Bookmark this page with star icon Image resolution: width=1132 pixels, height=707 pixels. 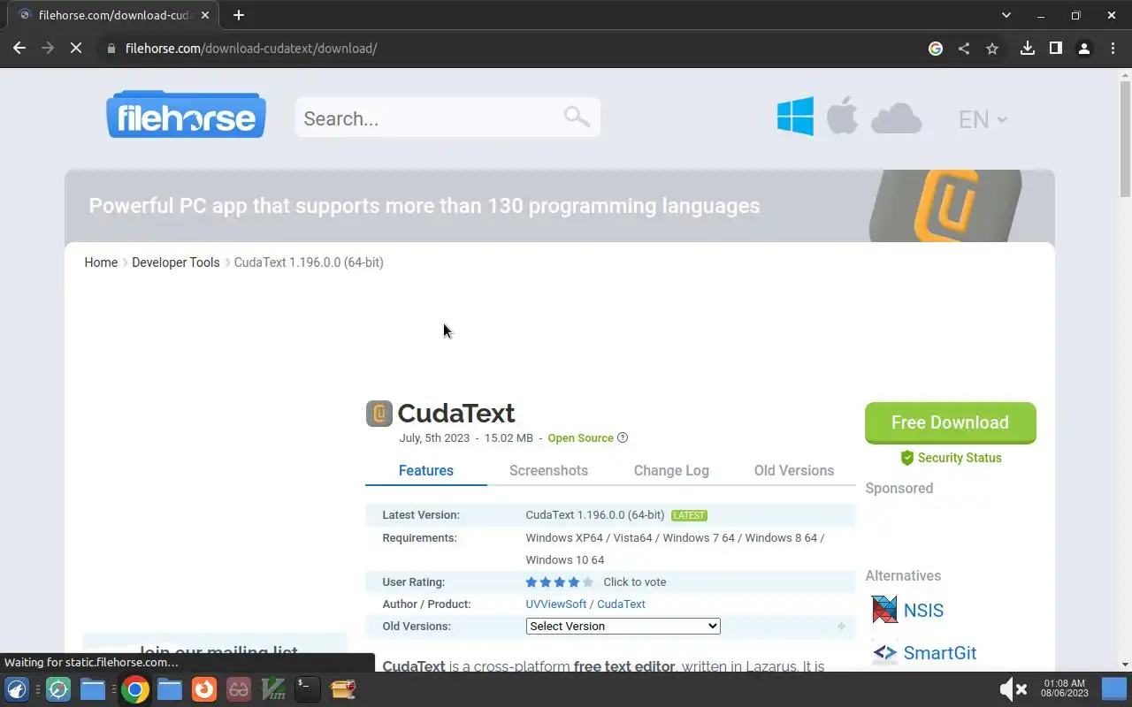coord(992,49)
